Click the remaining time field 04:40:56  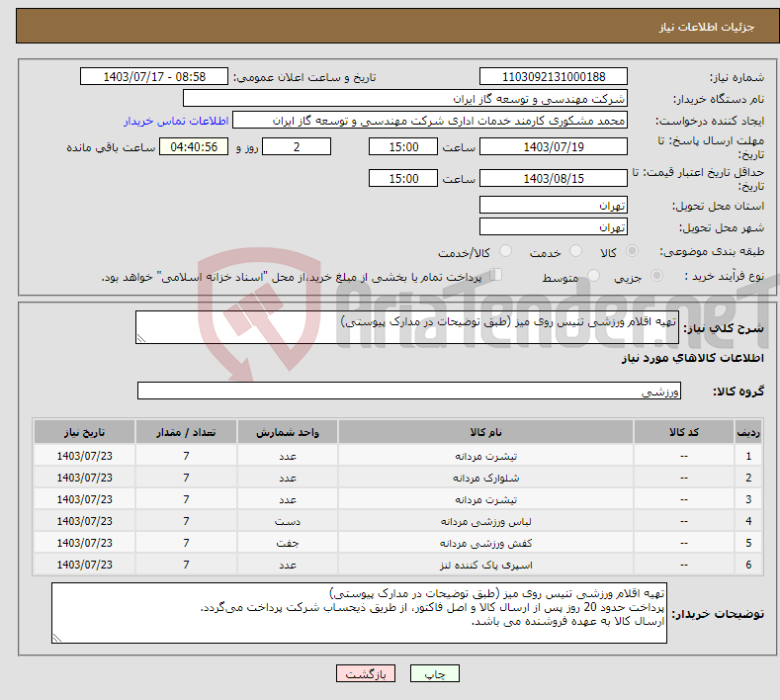tap(194, 146)
